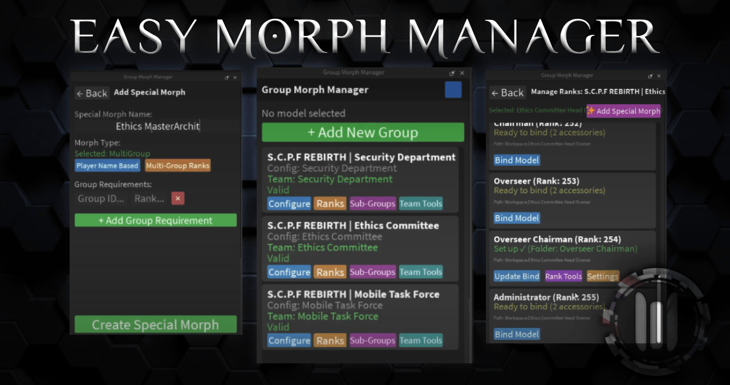This screenshot has width=730, height=385.
Task: Click the + Add New Group button
Action: [363, 132]
